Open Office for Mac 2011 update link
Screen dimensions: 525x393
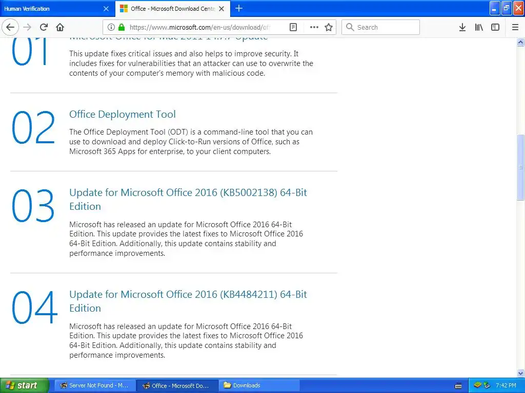pyautogui.click(x=168, y=38)
